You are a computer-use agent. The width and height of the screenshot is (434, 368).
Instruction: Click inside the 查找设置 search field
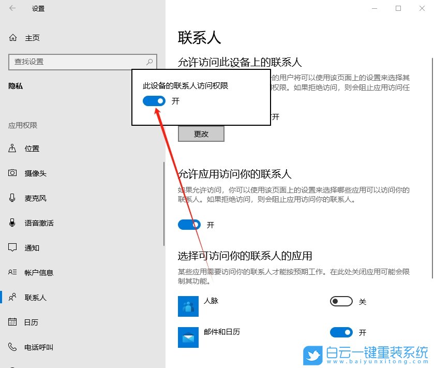tap(78, 62)
